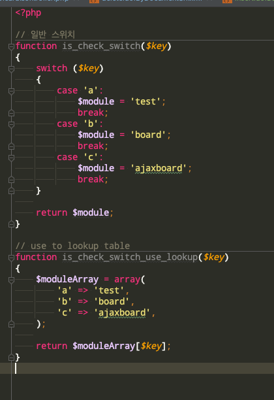
Task: Click the fold end marker beside first break;
Action: pos(11,113)
